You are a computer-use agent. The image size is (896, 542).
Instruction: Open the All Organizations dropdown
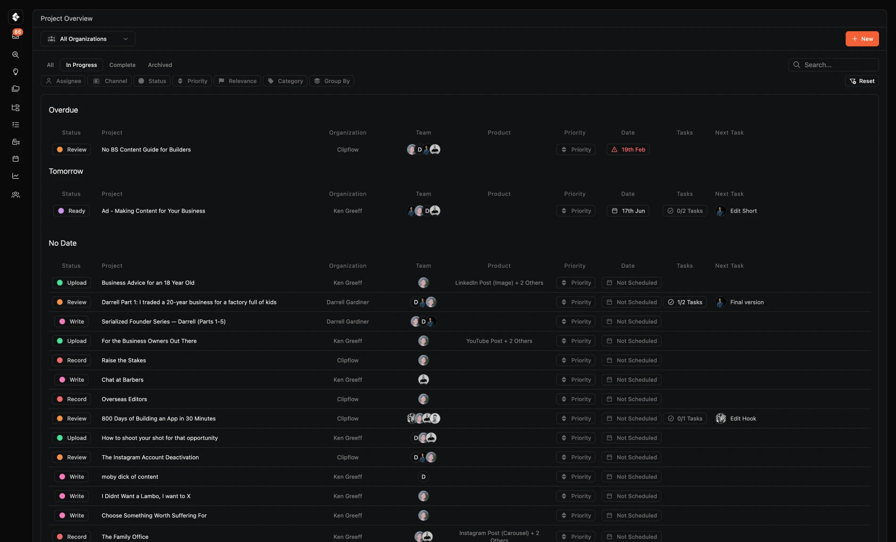click(88, 39)
